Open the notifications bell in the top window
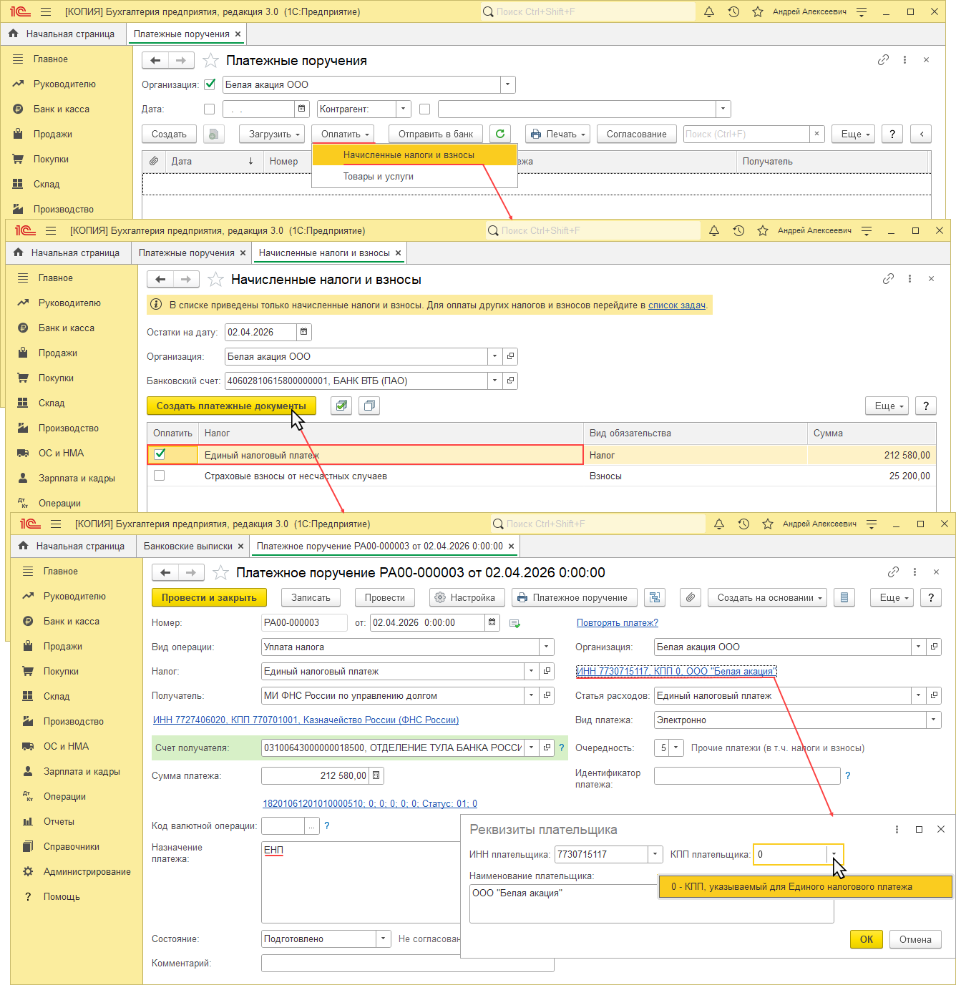This screenshot has height=985, width=956. 709,11
